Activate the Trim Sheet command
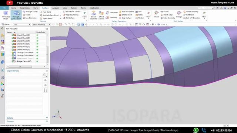This screenshot has height=133, width=237. (x=112, y=13)
